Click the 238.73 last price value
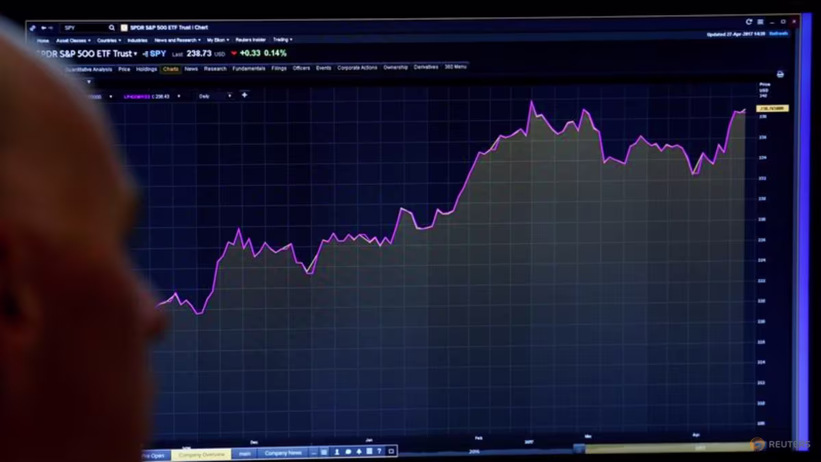 coord(198,53)
